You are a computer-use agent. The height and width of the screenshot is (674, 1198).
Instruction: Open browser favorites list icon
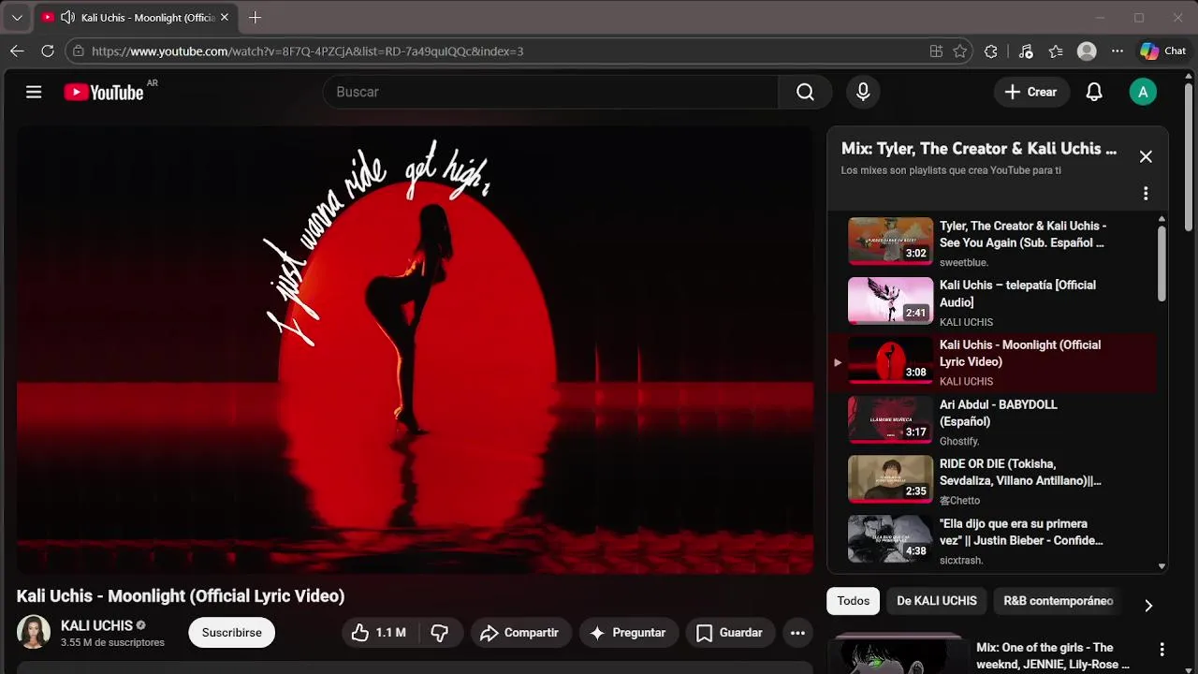pyautogui.click(x=1056, y=51)
